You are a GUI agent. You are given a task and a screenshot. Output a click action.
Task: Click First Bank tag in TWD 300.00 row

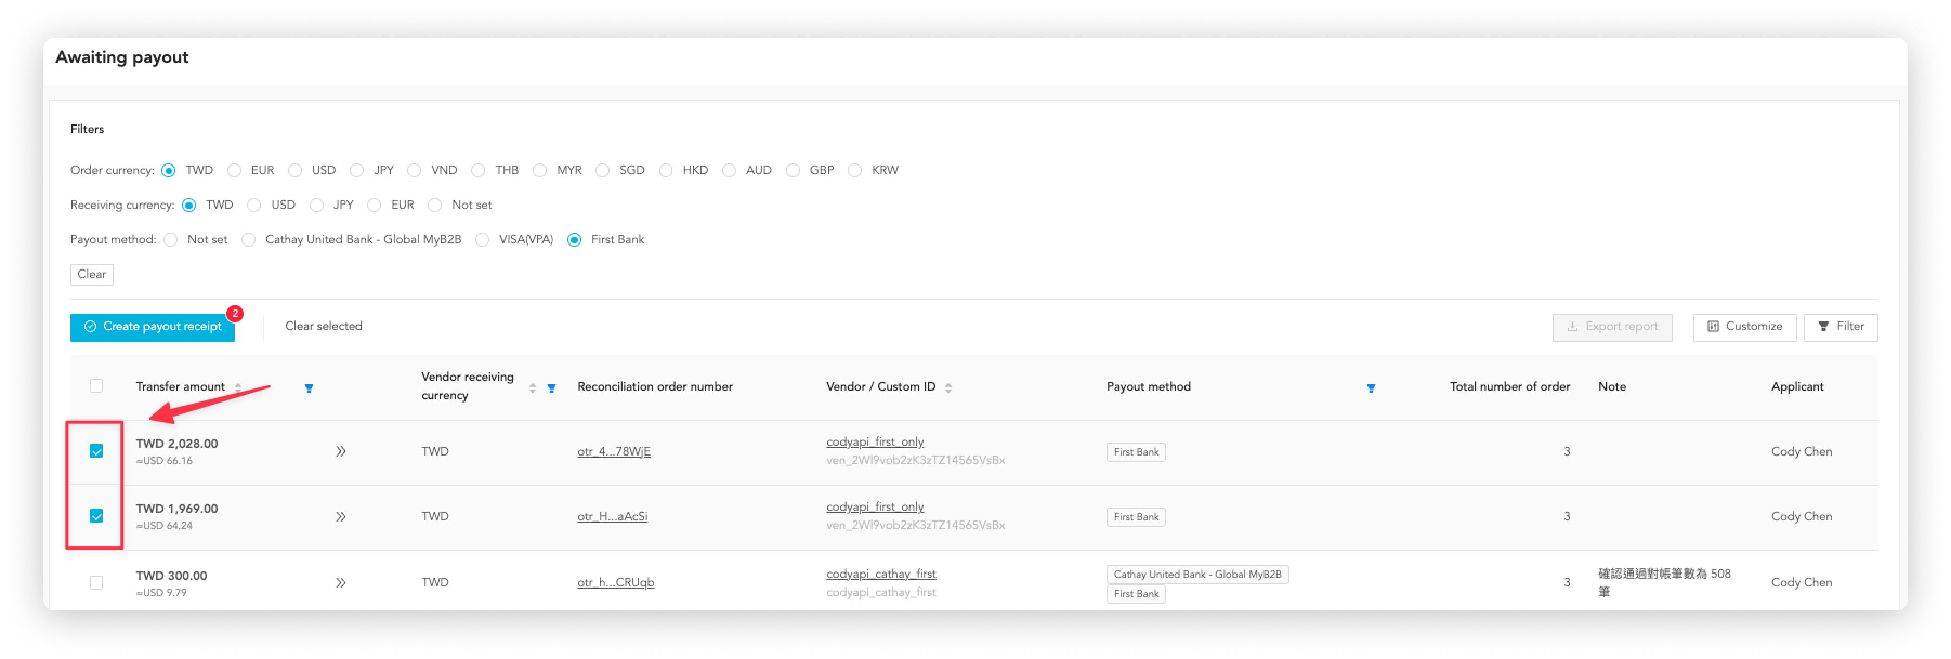pos(1136,595)
